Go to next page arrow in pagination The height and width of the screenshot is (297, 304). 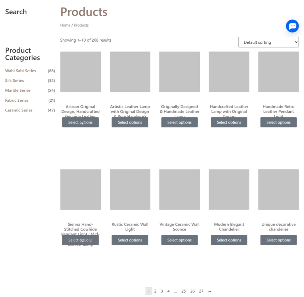click(209, 291)
